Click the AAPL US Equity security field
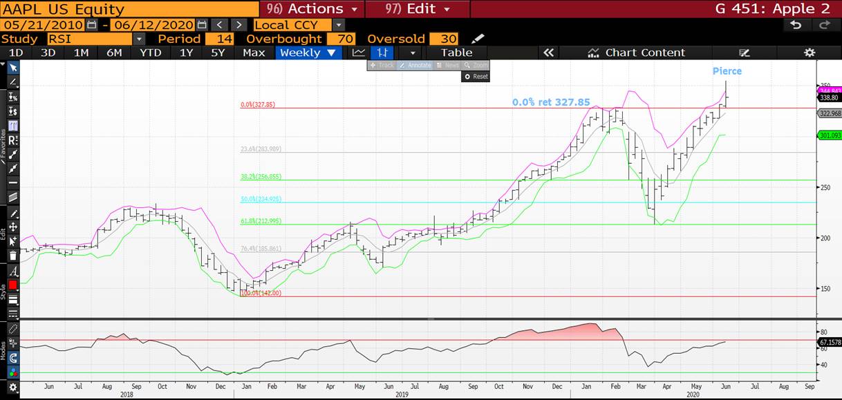The width and height of the screenshot is (842, 400). tap(130, 9)
